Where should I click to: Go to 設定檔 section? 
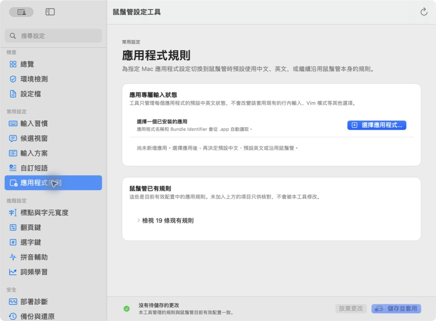pos(53,94)
